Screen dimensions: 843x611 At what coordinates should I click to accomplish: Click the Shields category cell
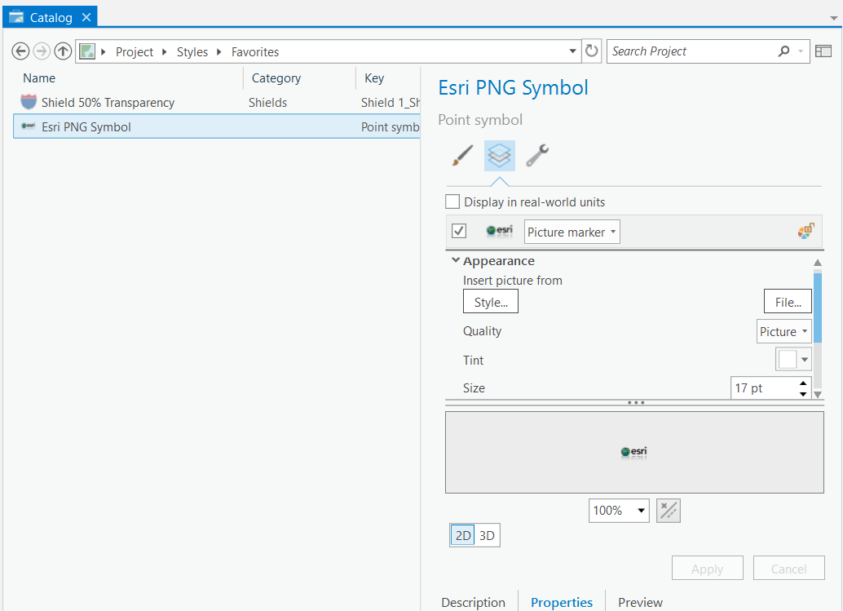(x=267, y=102)
